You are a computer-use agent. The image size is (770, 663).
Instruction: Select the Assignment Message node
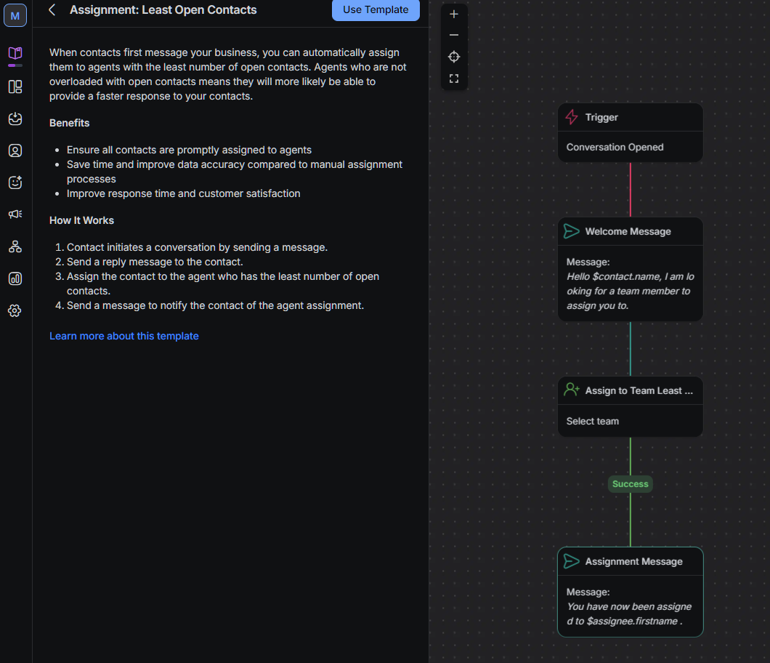[x=630, y=561]
